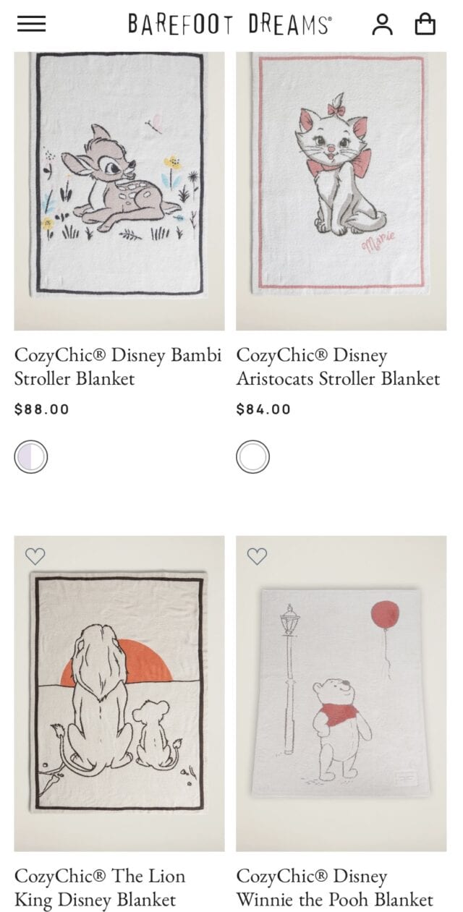Open the Winnie the Pooh blanket image
This screenshot has height=912, width=463.
341,694
